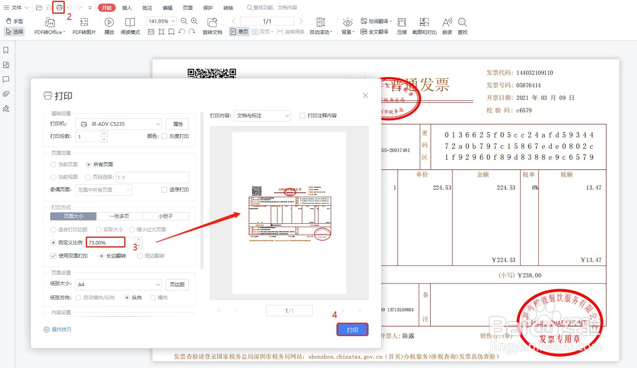Open the File menu dropdown

tap(16, 7)
